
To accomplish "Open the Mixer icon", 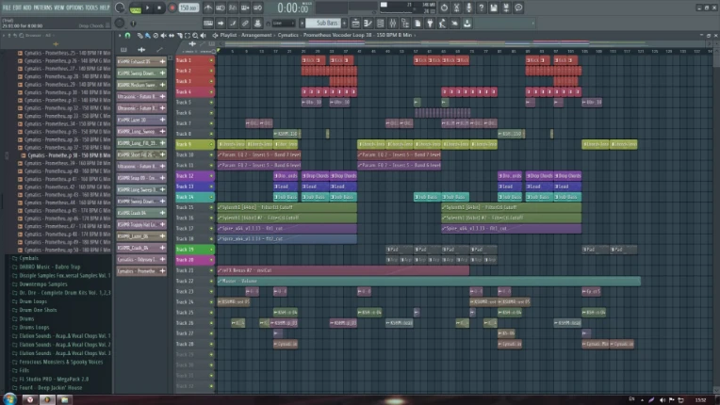I will 393,23.
